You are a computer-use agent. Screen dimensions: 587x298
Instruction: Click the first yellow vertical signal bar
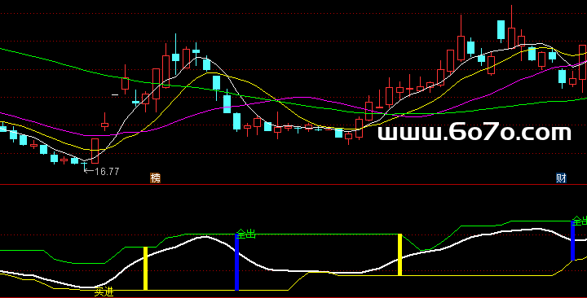point(146,269)
